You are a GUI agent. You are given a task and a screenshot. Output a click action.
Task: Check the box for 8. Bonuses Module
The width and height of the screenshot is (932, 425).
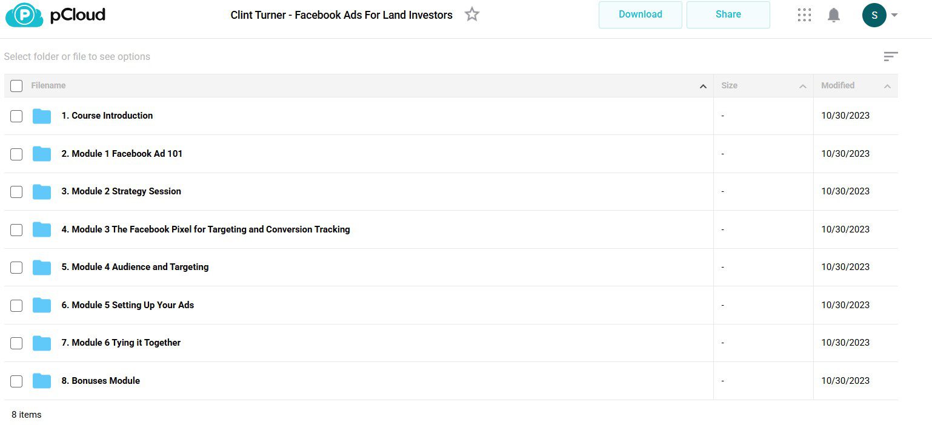[x=16, y=381]
